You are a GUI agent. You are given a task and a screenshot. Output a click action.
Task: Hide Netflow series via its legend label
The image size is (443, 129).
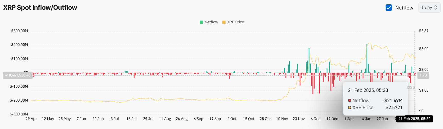click(211, 22)
